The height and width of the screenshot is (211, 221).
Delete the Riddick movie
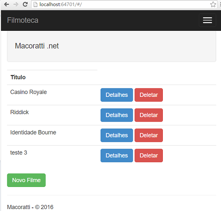[x=149, y=115]
